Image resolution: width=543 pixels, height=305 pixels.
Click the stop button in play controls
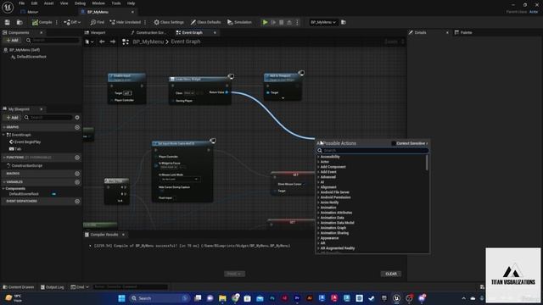281,22
